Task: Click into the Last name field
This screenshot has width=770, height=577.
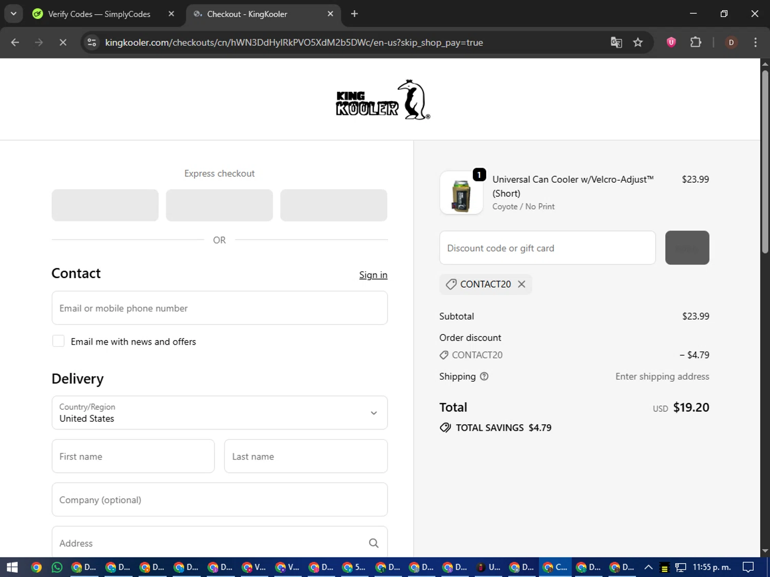Action: click(306, 456)
